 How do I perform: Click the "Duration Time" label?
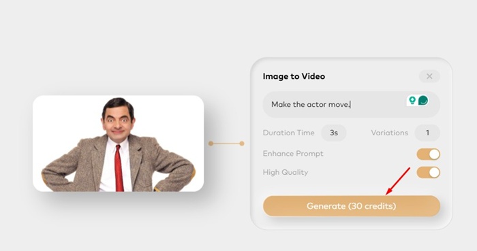[288, 133]
